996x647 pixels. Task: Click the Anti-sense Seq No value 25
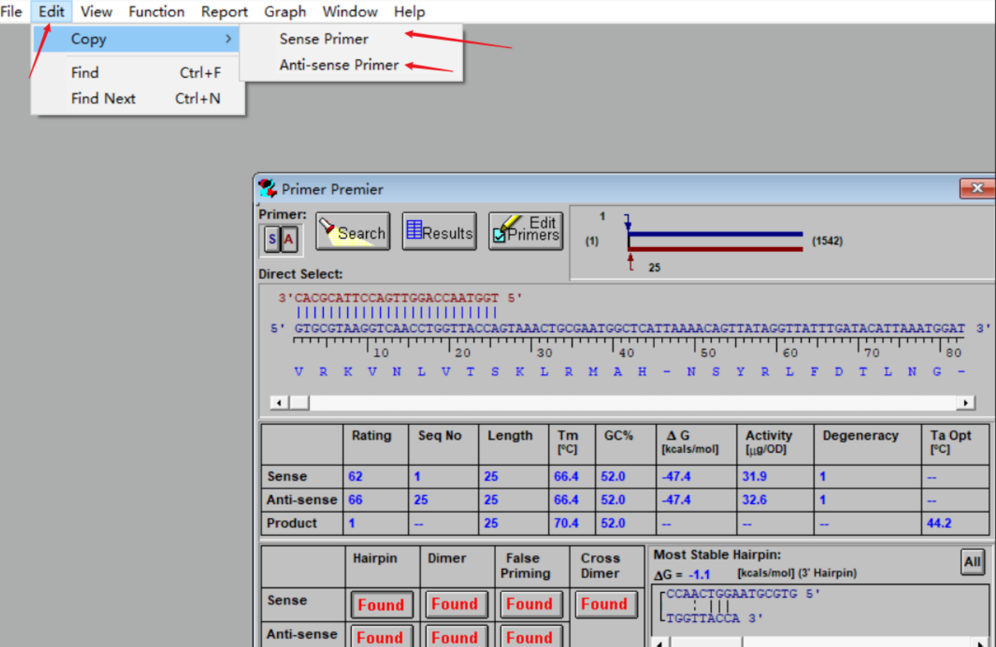421,500
